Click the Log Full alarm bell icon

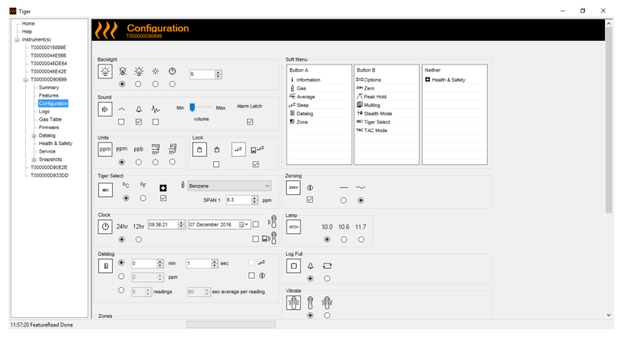(310, 266)
